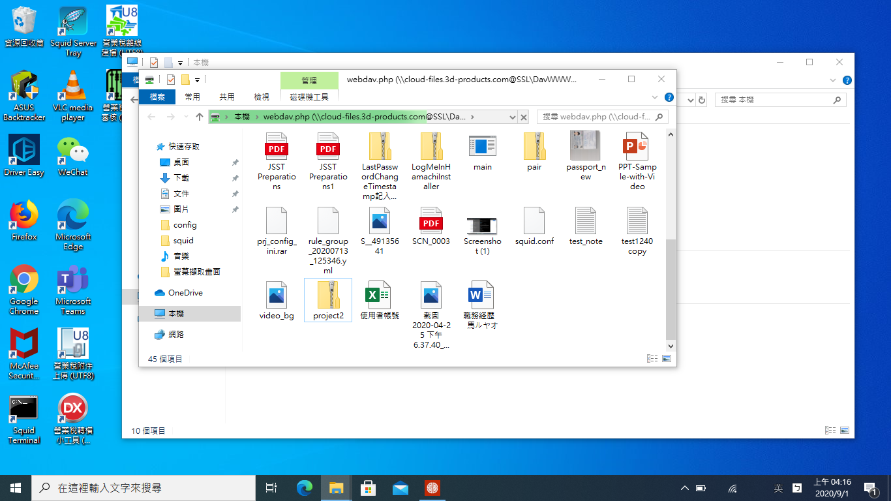Screen dimensions: 891x501
Task: Switch to details view in status bar
Action: (x=652, y=359)
